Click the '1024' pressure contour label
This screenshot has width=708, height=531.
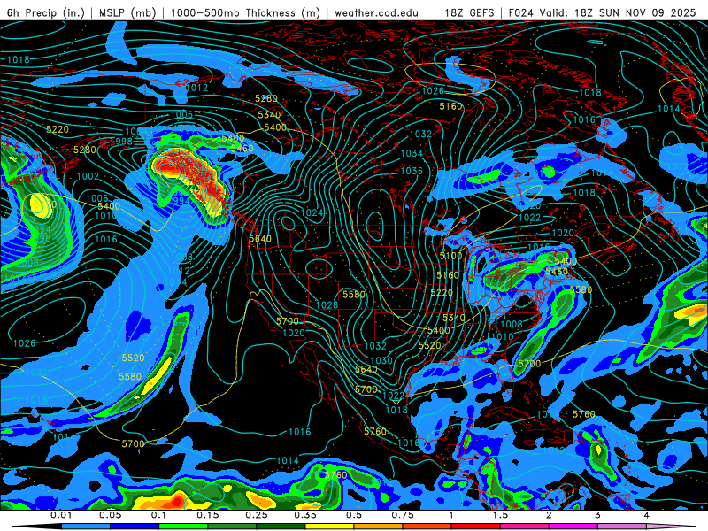click(x=312, y=212)
